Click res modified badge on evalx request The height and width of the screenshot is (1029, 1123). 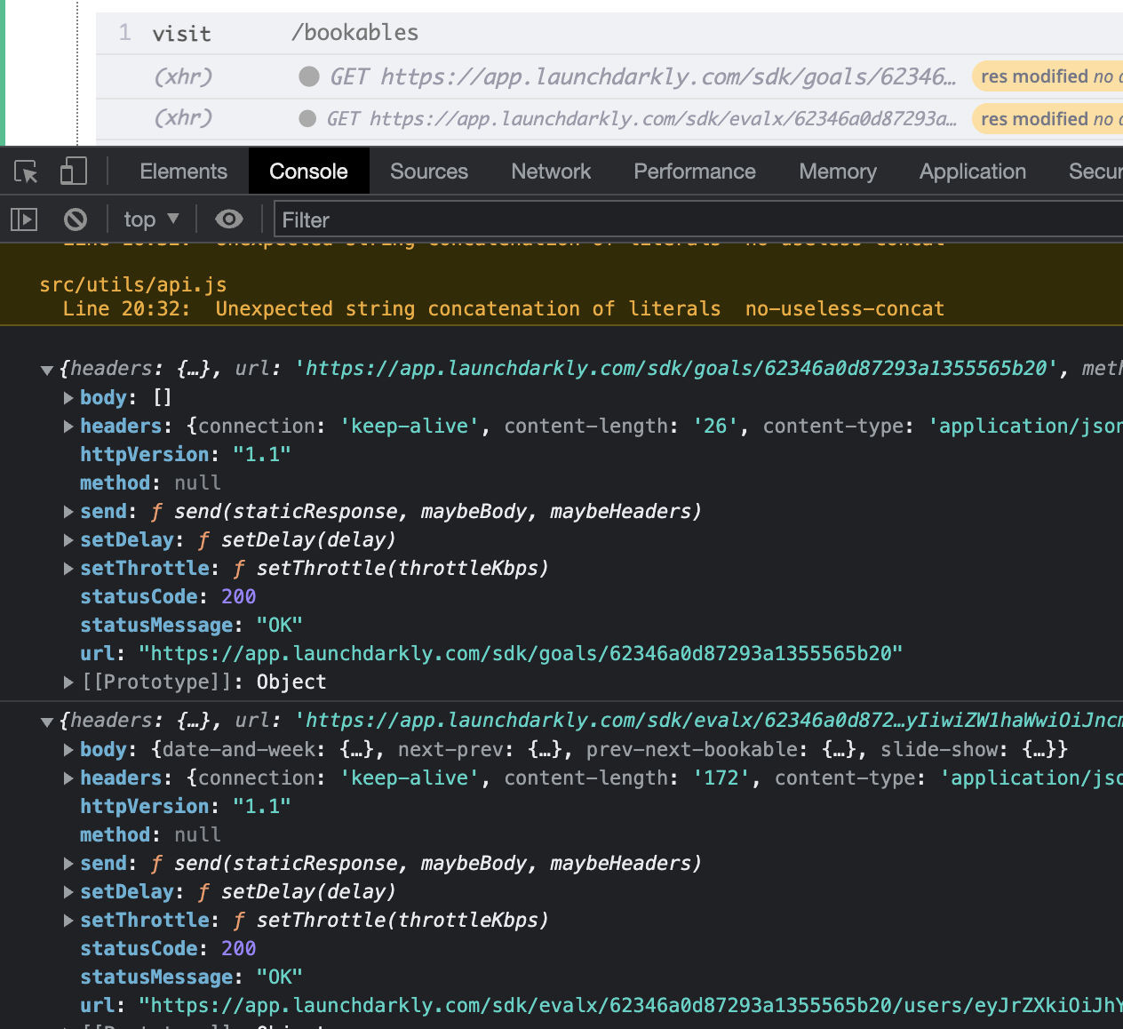tap(1047, 118)
